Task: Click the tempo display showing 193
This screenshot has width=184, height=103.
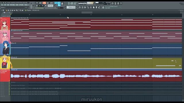Action: pos(51,6)
